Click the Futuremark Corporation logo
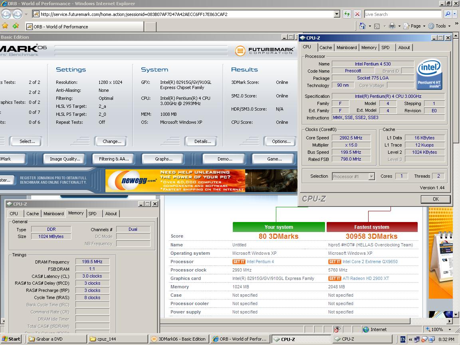The width and height of the screenshot is (460, 345). [x=264, y=50]
